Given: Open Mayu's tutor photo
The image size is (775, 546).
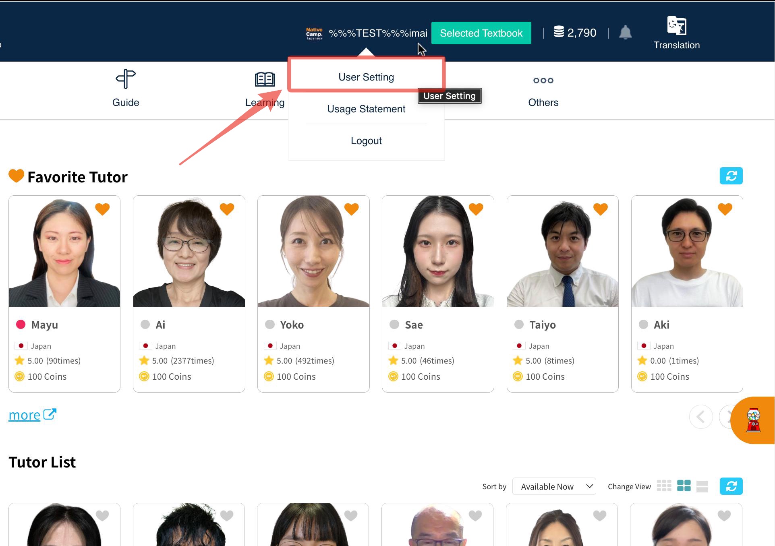Looking at the screenshot, I should (64, 251).
